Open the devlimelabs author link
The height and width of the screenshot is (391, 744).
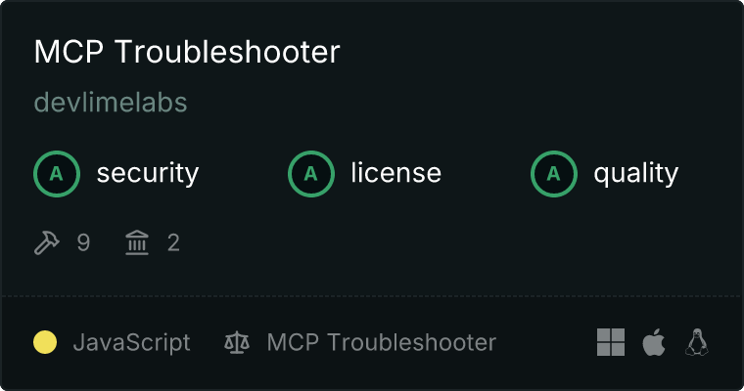pyautogui.click(x=111, y=103)
